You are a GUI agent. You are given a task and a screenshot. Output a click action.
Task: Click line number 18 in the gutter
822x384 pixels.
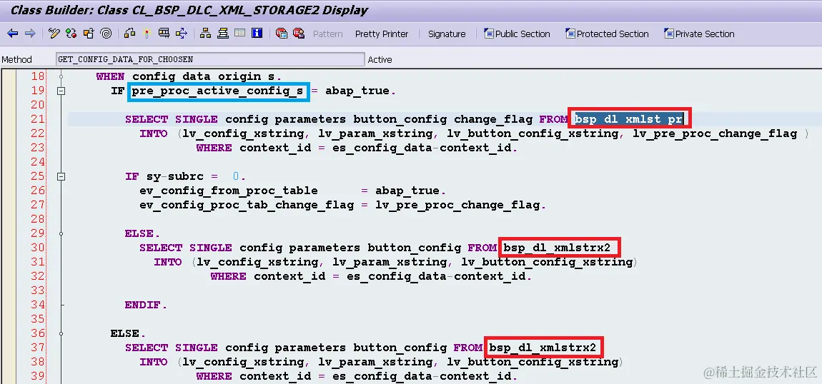click(38, 76)
